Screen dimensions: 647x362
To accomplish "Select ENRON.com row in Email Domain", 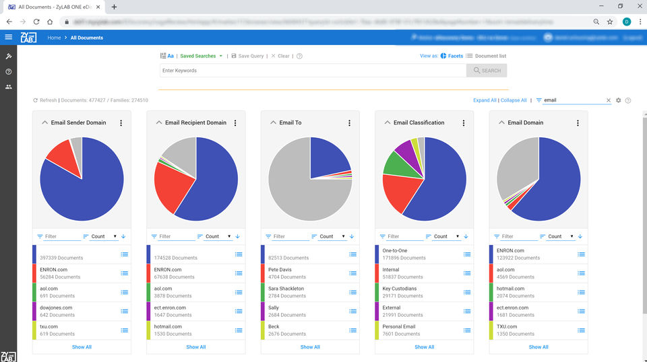I will pos(538,254).
